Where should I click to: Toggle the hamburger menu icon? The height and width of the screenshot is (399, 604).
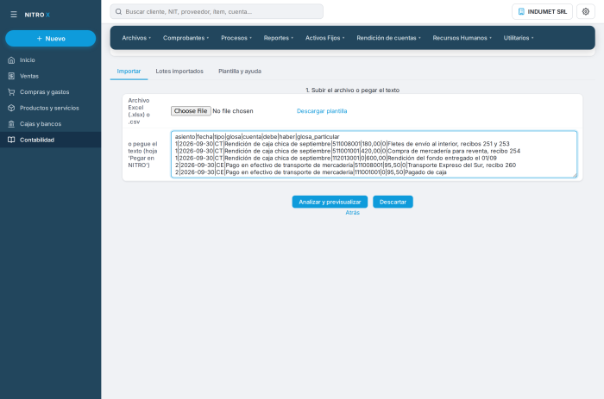click(14, 15)
